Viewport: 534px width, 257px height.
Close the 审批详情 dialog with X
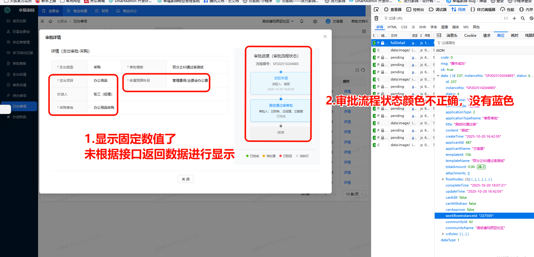(325, 36)
